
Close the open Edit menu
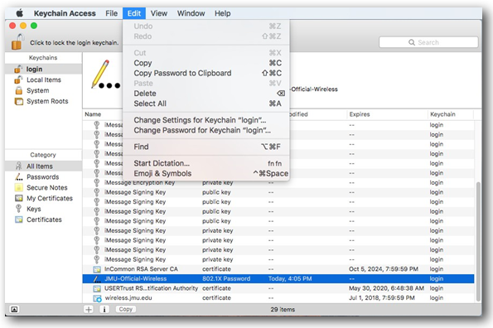pos(134,13)
